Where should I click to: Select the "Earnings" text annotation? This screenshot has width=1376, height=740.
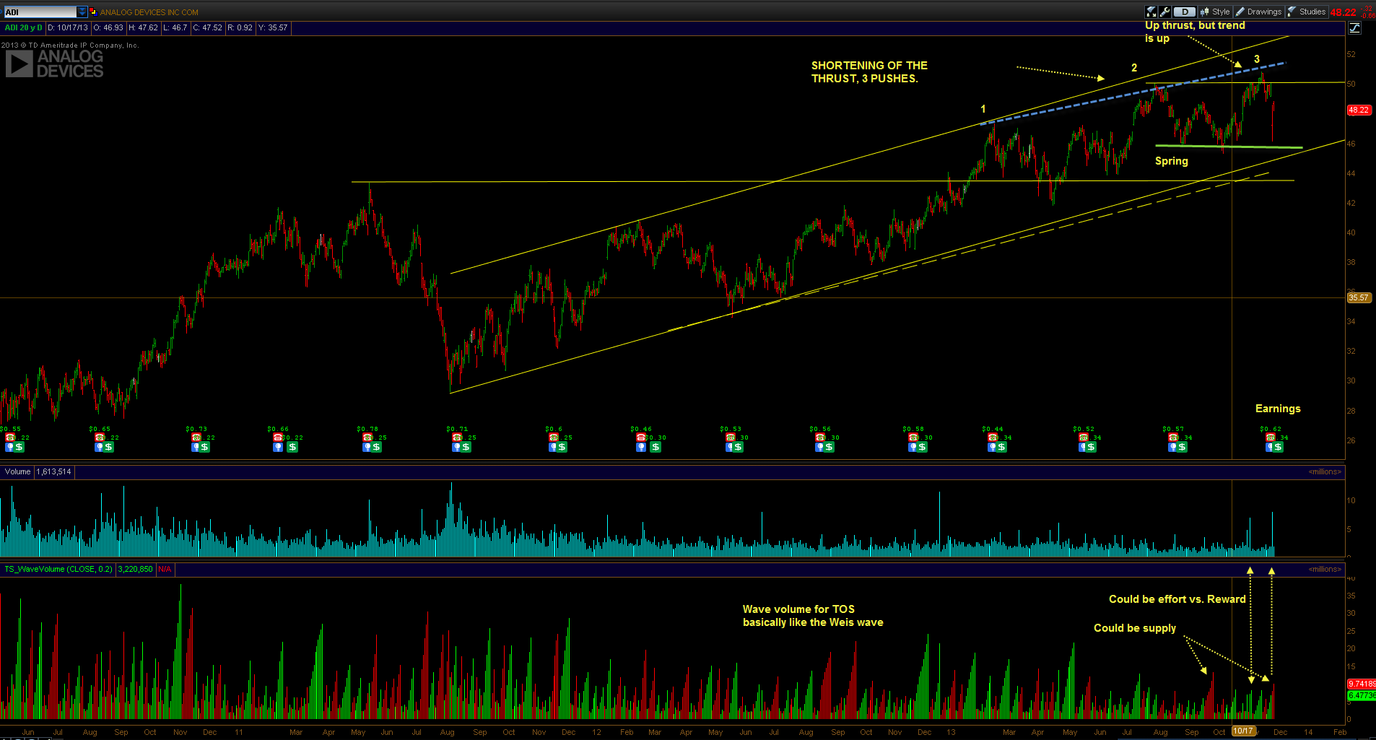pyautogui.click(x=1278, y=409)
